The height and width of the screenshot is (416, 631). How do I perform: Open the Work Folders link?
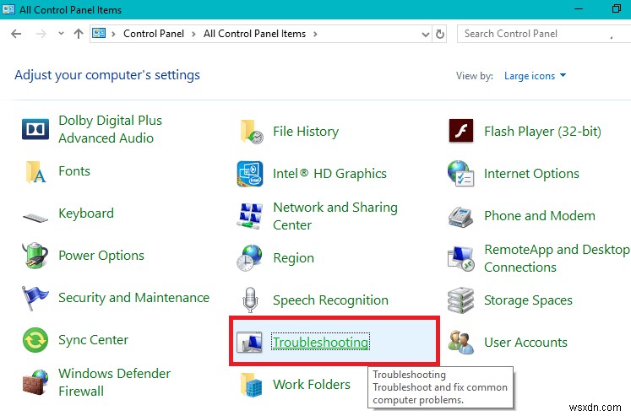(x=312, y=385)
